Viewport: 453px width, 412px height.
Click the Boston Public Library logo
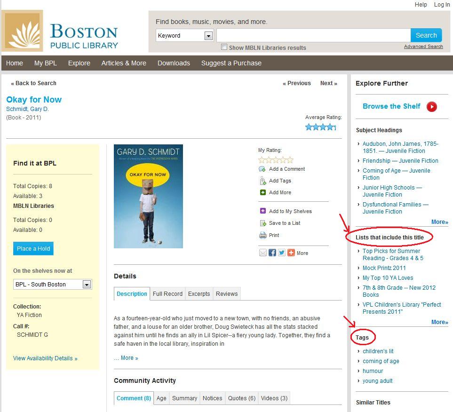point(60,31)
